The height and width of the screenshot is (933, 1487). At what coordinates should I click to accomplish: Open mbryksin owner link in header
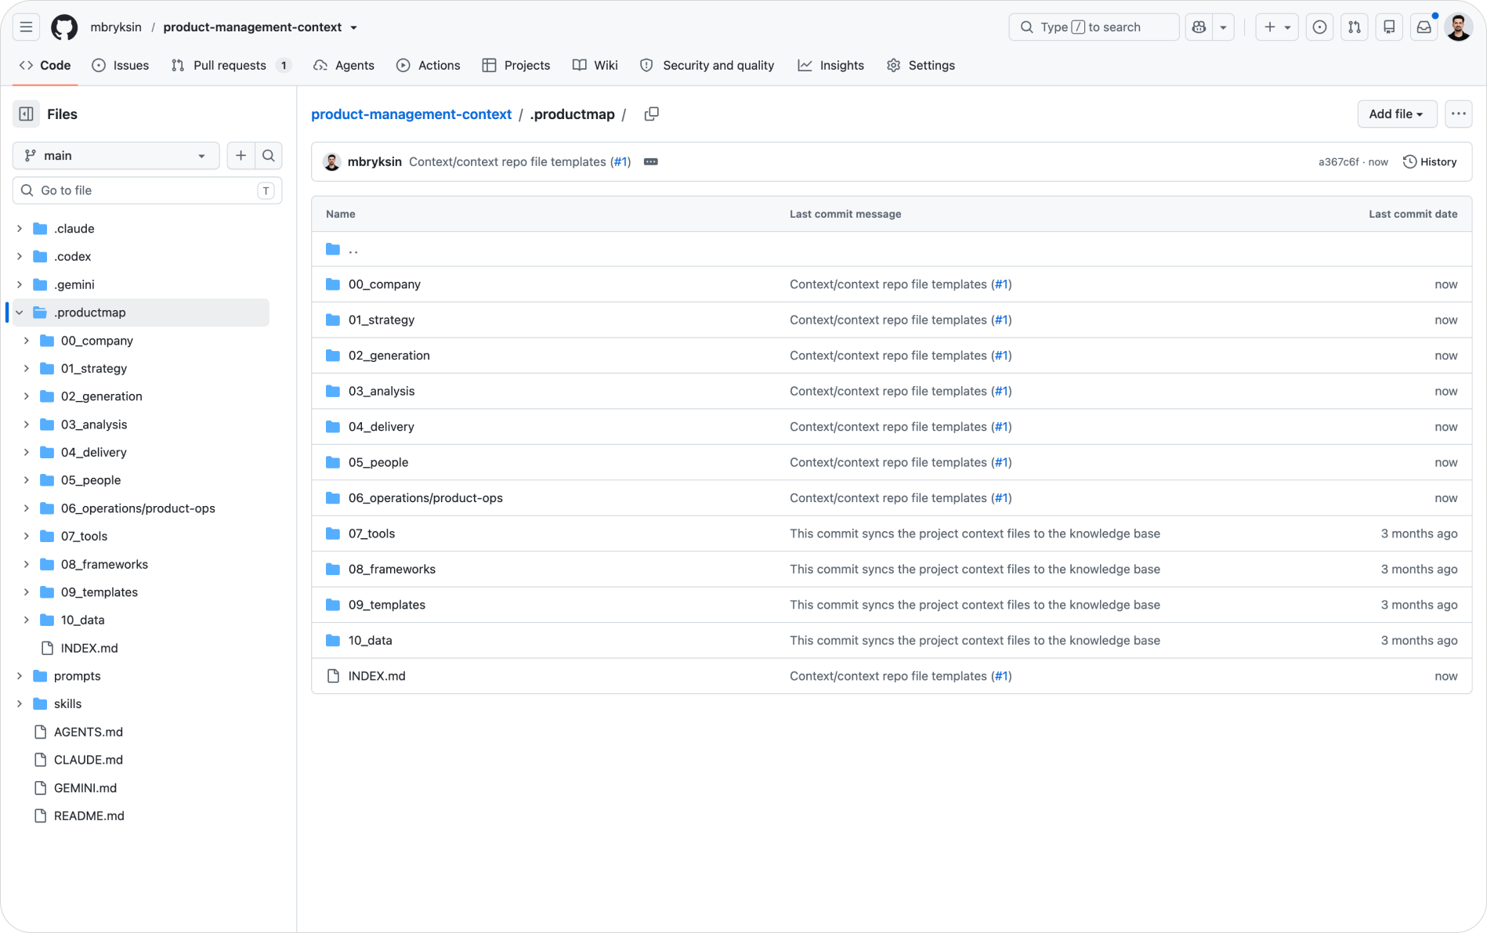click(x=116, y=27)
